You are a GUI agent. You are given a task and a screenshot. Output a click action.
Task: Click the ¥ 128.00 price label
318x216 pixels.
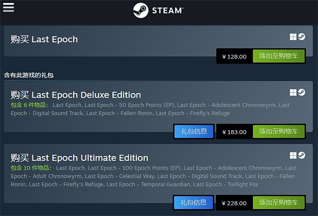[x=234, y=56]
